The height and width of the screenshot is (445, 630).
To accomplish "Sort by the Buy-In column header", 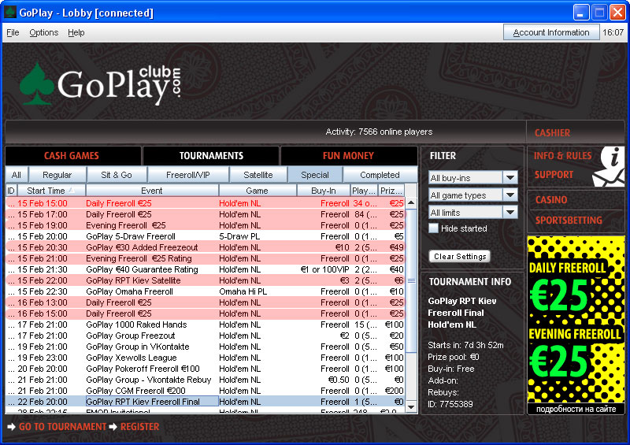I will [x=324, y=191].
